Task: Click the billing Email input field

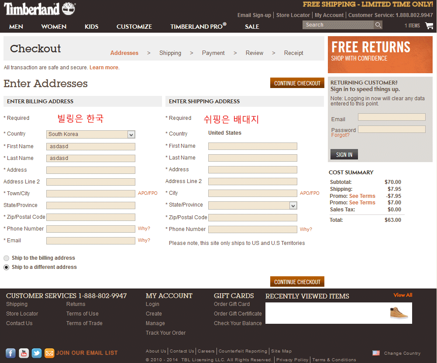Action: pyautogui.click(x=90, y=241)
